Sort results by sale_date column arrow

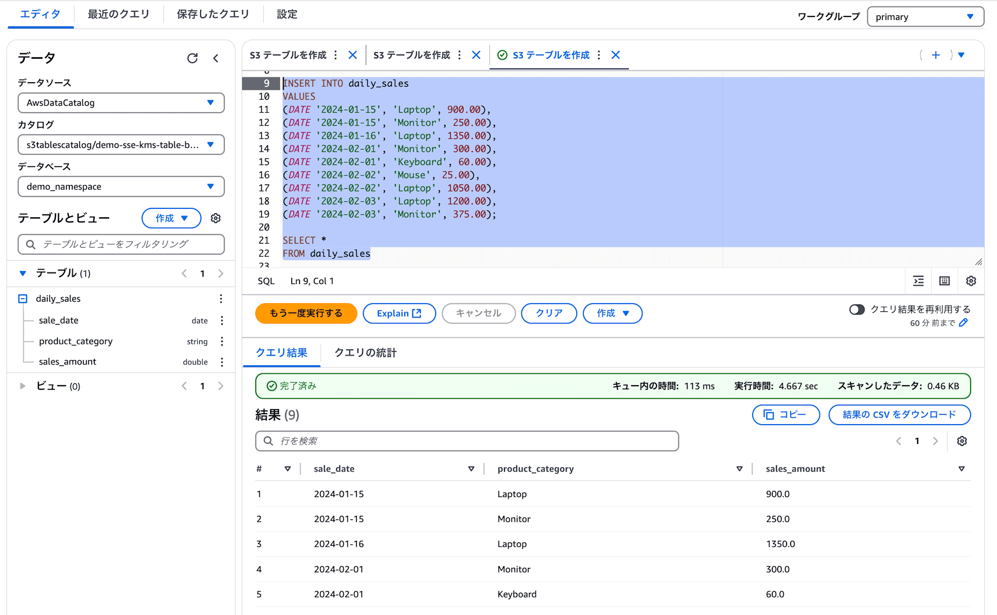471,469
